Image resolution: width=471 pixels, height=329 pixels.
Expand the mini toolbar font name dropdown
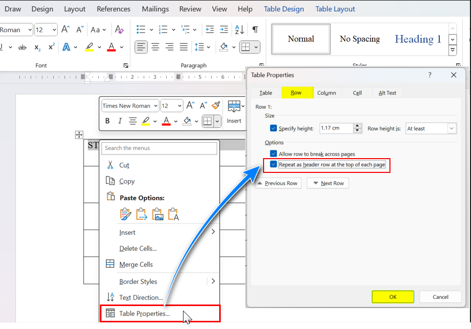click(155, 106)
